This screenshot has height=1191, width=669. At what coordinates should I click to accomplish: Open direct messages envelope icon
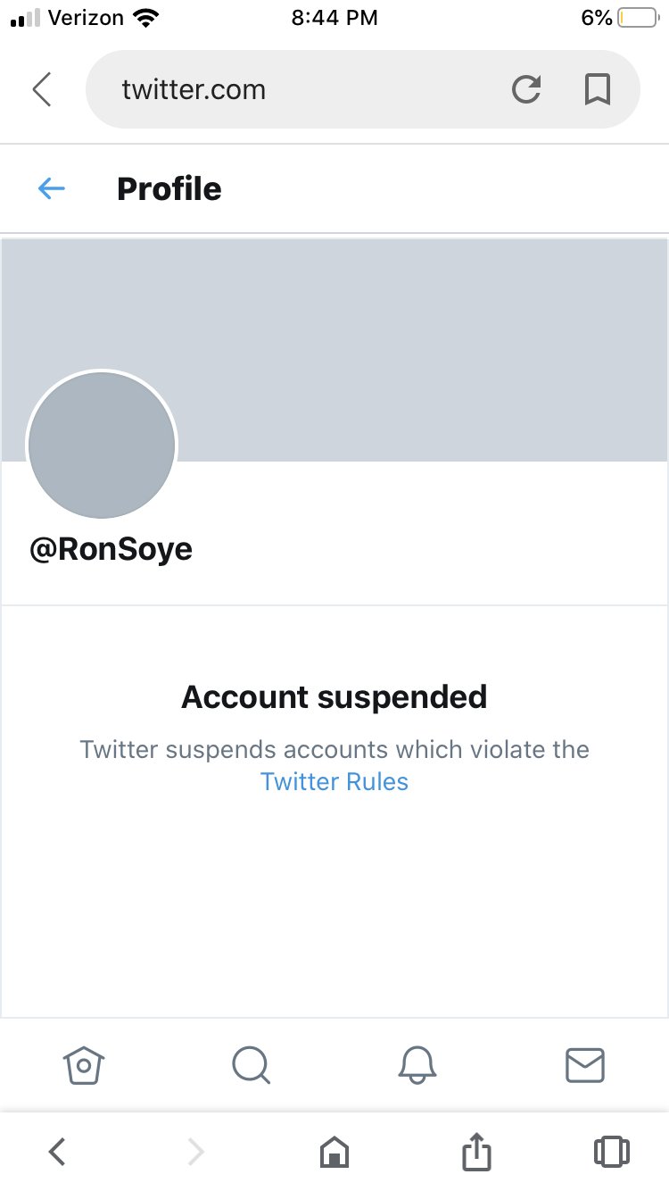[585, 1064]
